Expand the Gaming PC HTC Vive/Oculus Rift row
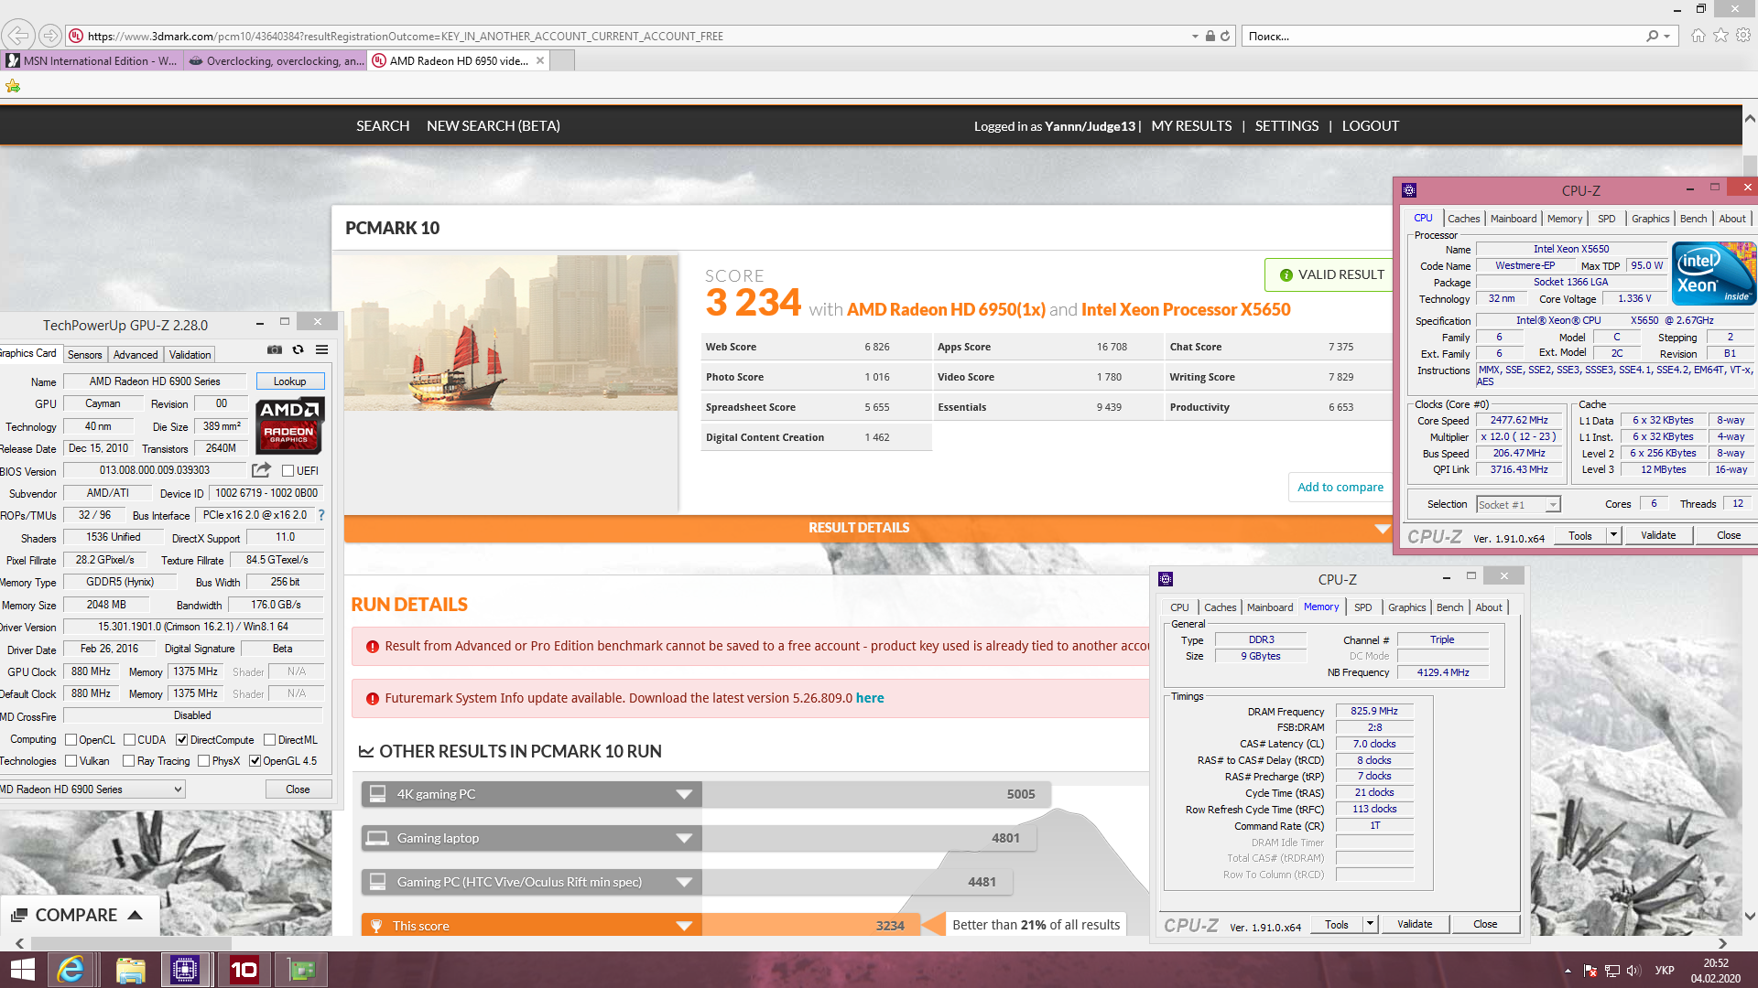This screenshot has height=988, width=1758. pyautogui.click(x=684, y=882)
